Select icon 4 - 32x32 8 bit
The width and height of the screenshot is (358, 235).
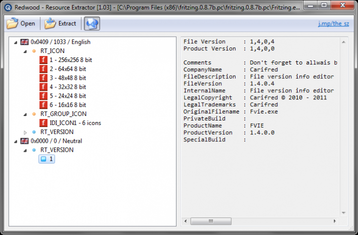click(x=68, y=87)
